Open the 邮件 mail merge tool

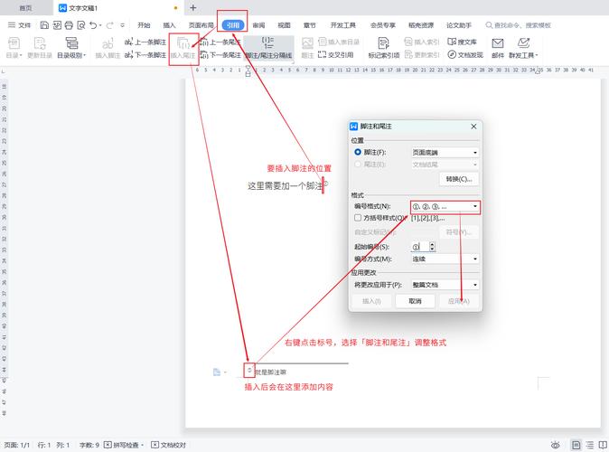498,47
